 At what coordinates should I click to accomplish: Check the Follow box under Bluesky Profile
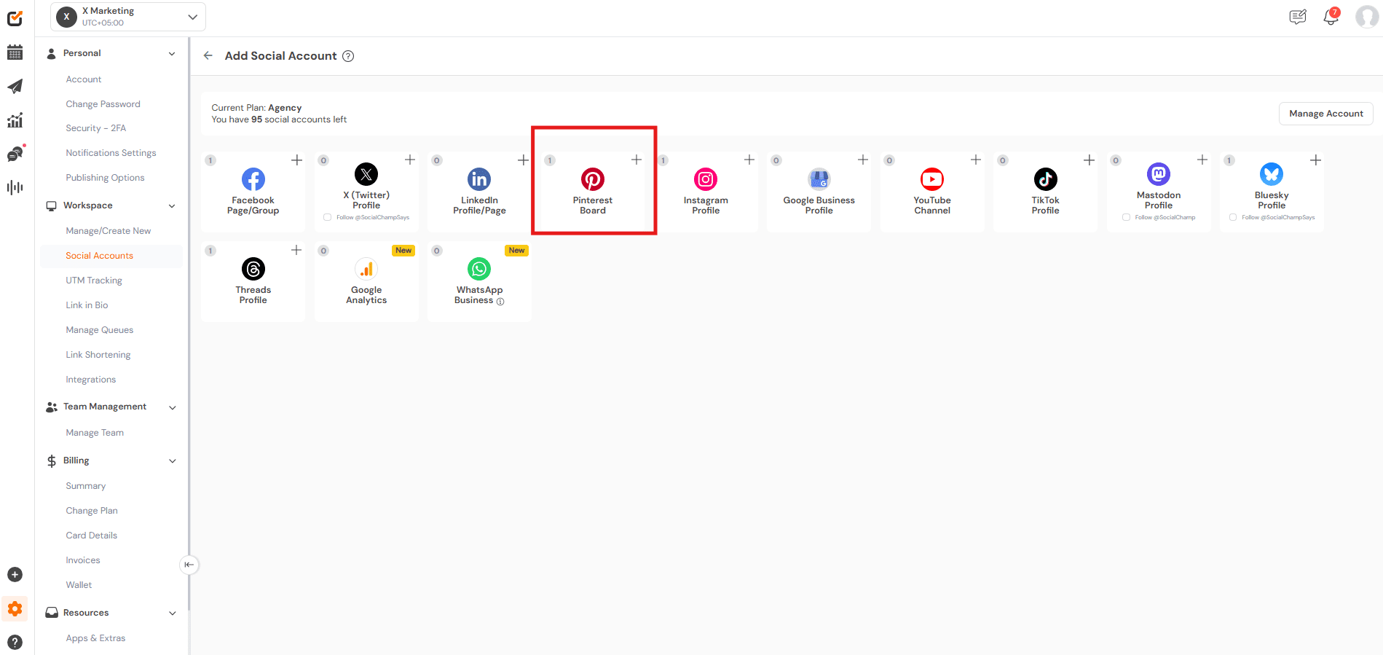(x=1233, y=217)
